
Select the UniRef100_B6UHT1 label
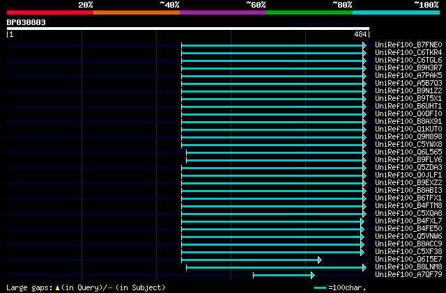pyautogui.click(x=408, y=106)
